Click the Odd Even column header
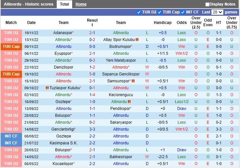 208,23
